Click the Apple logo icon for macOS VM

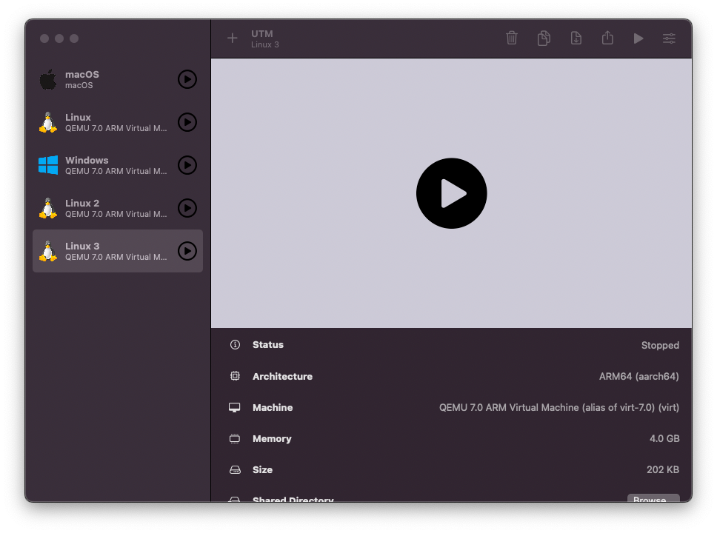coord(48,79)
